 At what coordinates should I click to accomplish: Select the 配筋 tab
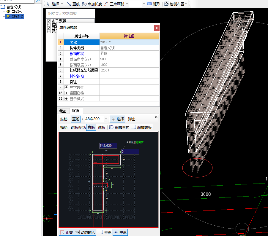75,111
